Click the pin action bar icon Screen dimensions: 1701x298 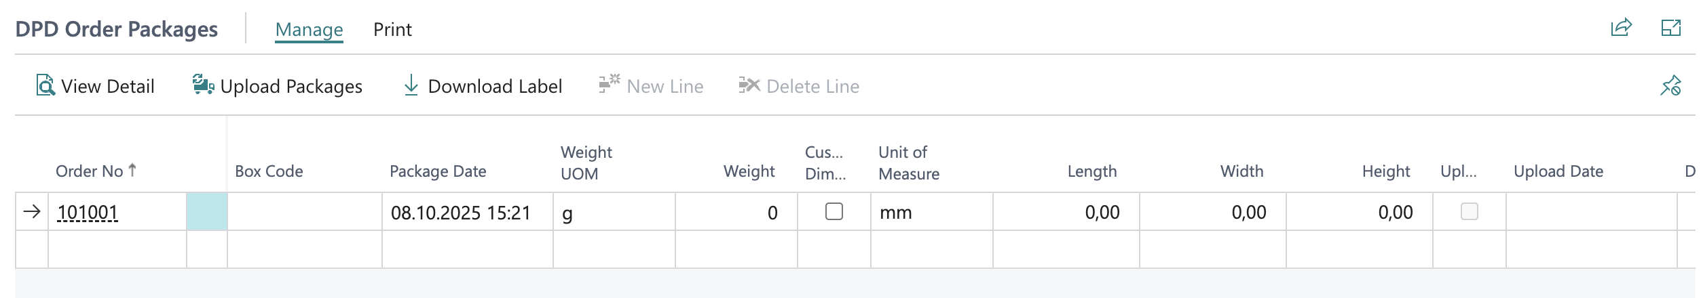[1670, 85]
